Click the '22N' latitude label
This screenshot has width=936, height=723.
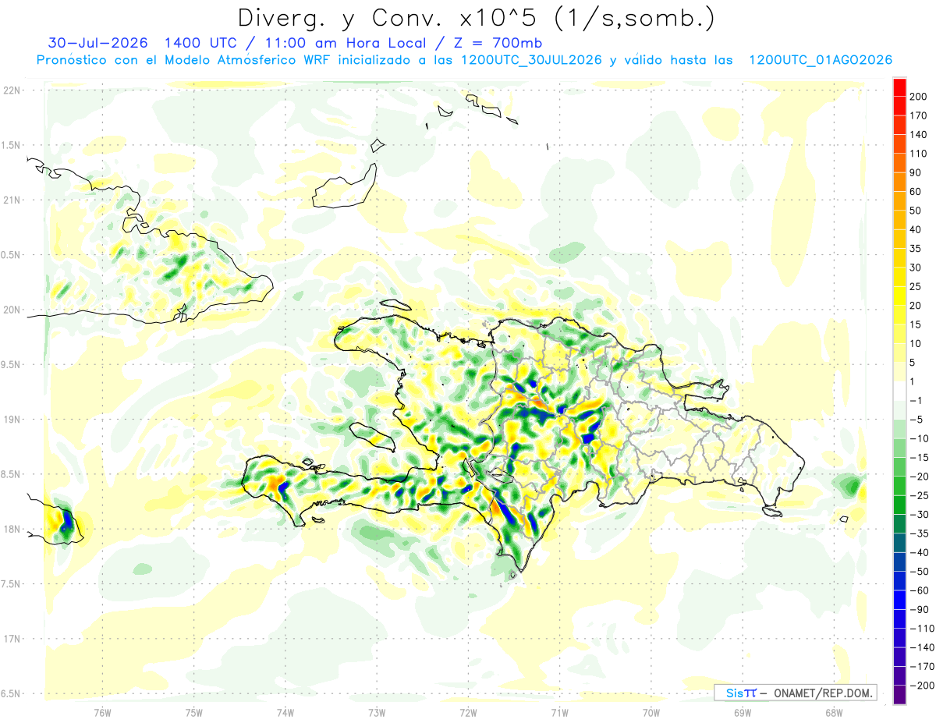11,90
